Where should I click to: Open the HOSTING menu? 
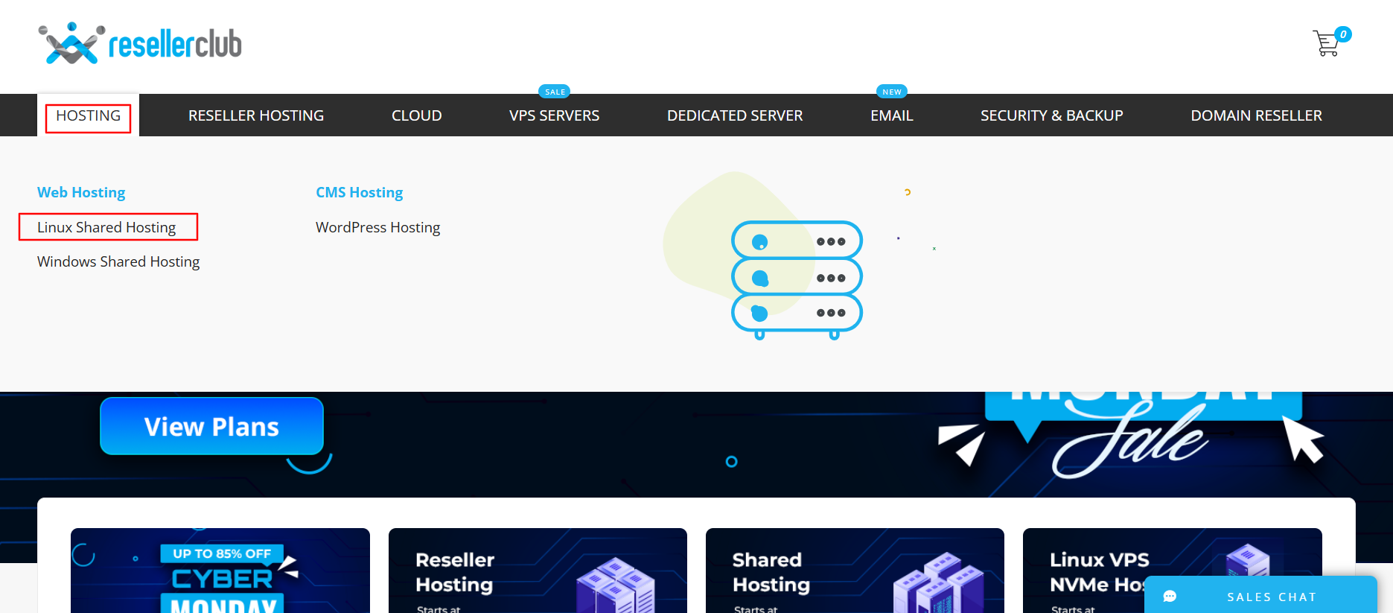tap(88, 115)
